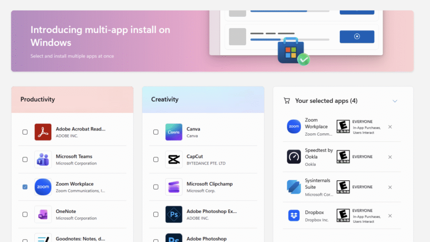Remove Dropbox from selected apps
The height and width of the screenshot is (242, 430).
(x=390, y=216)
